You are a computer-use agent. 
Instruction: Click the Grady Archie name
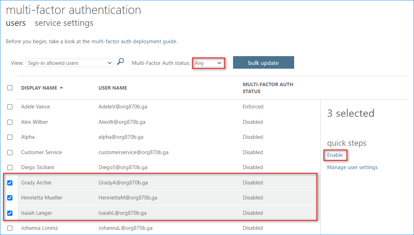coord(36,183)
